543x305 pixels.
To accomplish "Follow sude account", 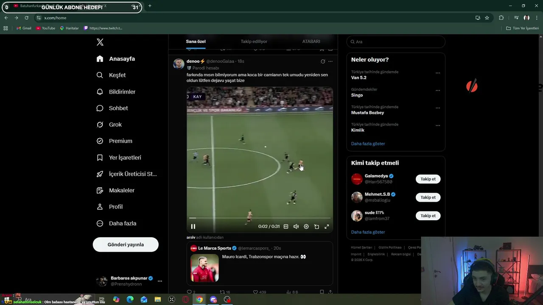I will 428,216.
